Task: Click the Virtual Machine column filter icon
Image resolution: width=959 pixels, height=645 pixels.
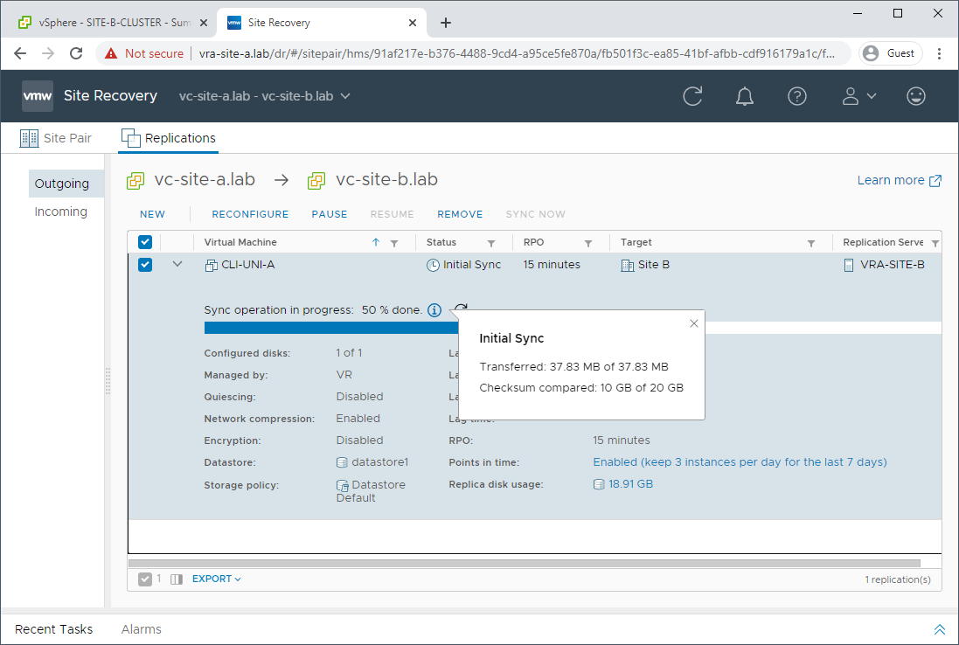Action: 394,243
